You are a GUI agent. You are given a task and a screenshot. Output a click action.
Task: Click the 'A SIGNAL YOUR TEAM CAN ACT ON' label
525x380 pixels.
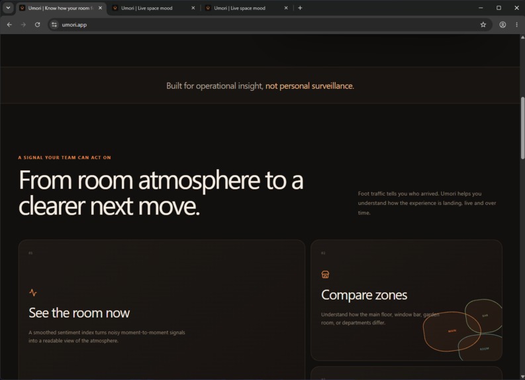pyautogui.click(x=65, y=158)
